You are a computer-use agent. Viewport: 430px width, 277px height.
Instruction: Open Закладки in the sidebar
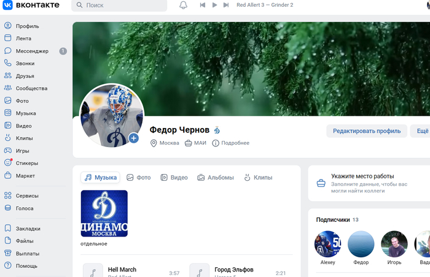28,228
